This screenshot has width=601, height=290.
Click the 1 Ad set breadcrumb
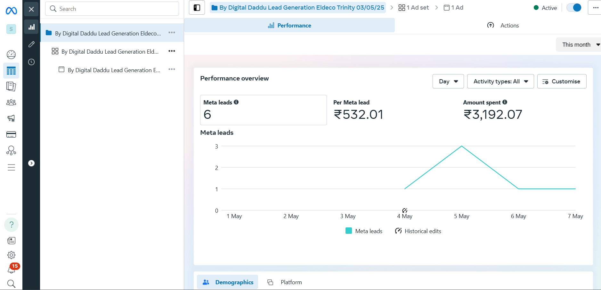coord(414,8)
